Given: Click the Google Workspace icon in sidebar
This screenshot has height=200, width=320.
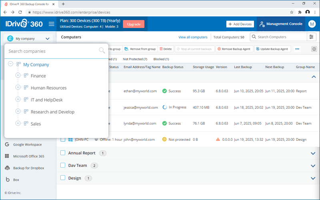Looking at the screenshot, I should click(x=7, y=144).
